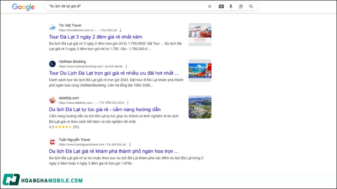
Task: Start voice search with microphone
Action: coord(231,6)
